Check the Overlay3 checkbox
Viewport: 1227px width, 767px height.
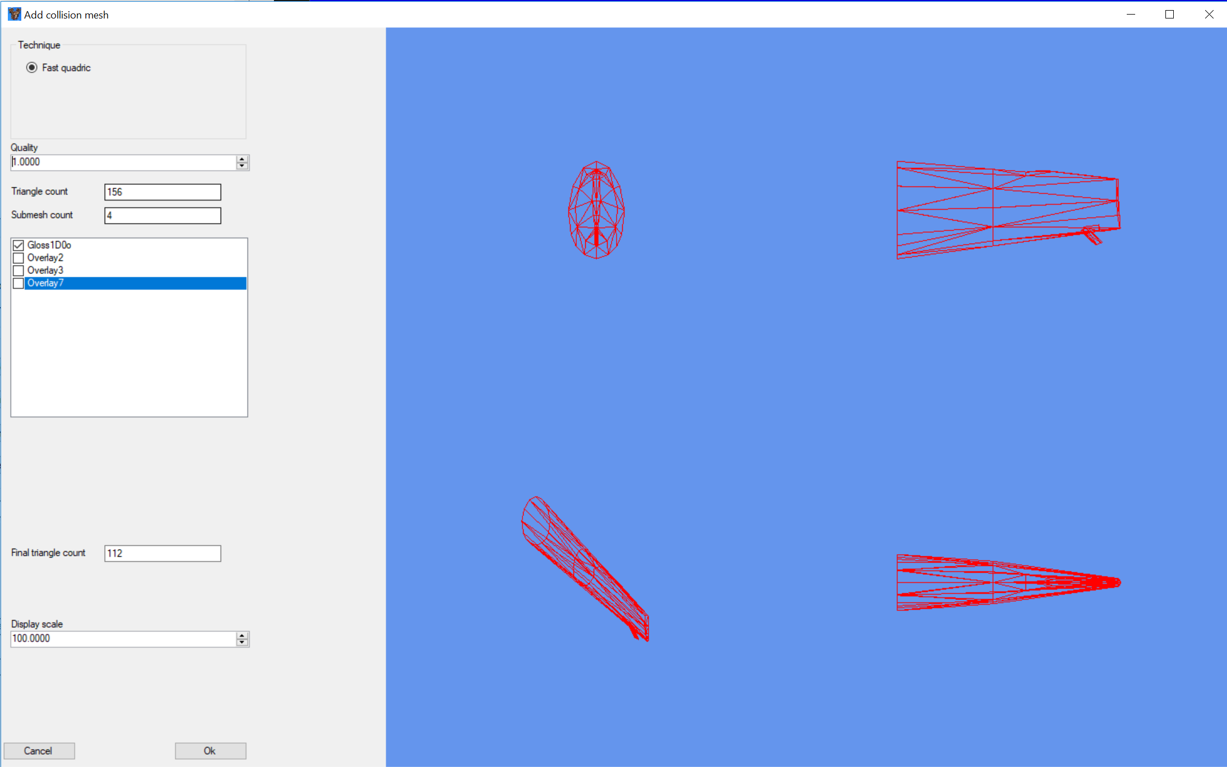coord(18,271)
